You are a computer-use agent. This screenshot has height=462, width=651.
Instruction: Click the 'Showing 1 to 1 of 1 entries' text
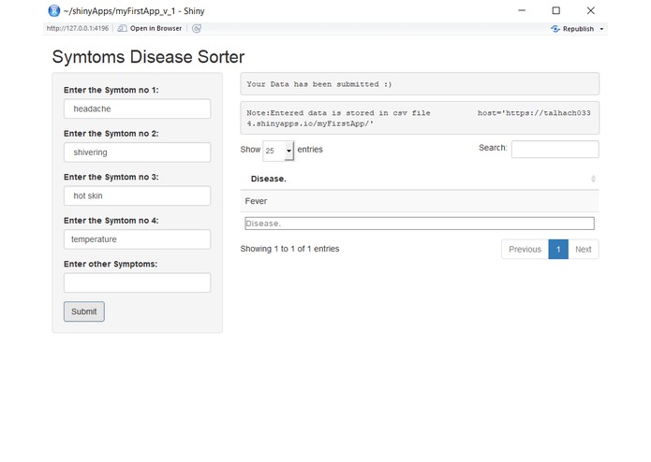[289, 249]
